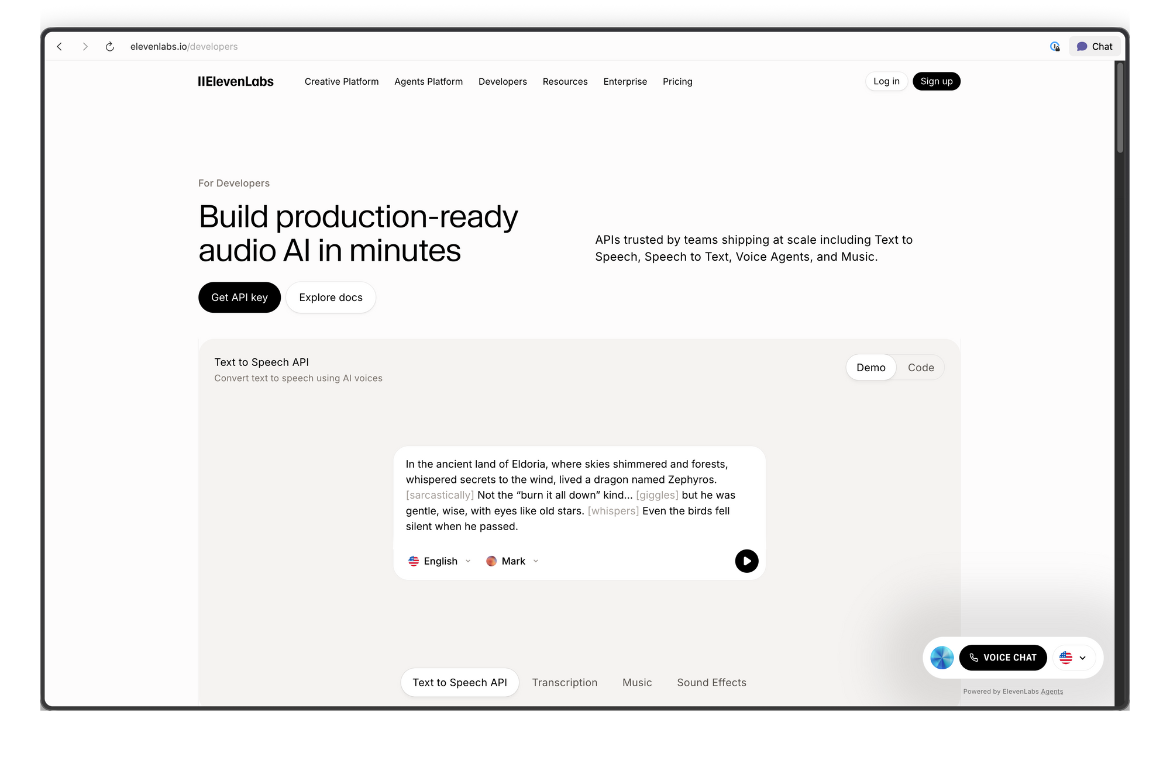Switch to Code view
This screenshot has height=764, width=1170.
click(920, 367)
